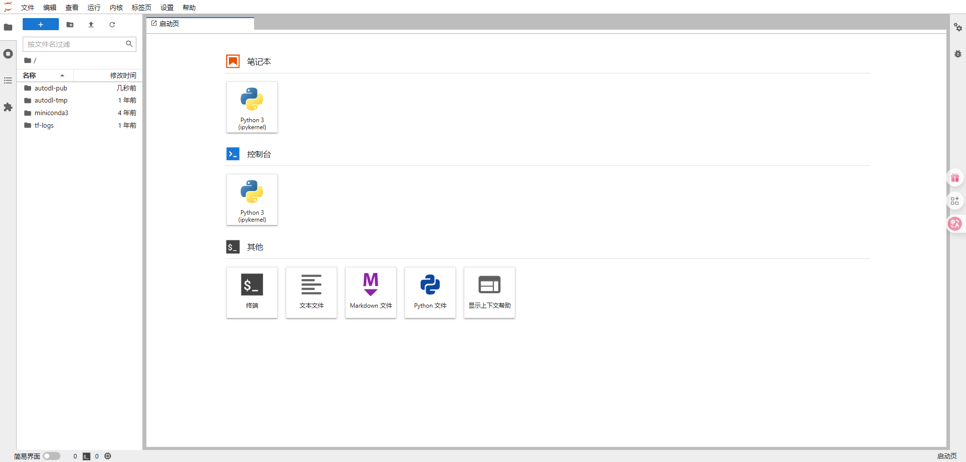Open the 文件 menu
The height and width of the screenshot is (462, 966).
pyautogui.click(x=28, y=8)
